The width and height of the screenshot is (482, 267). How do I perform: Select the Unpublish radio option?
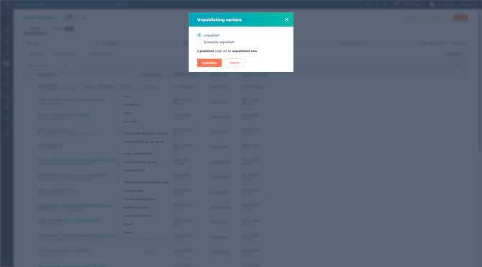(x=199, y=35)
